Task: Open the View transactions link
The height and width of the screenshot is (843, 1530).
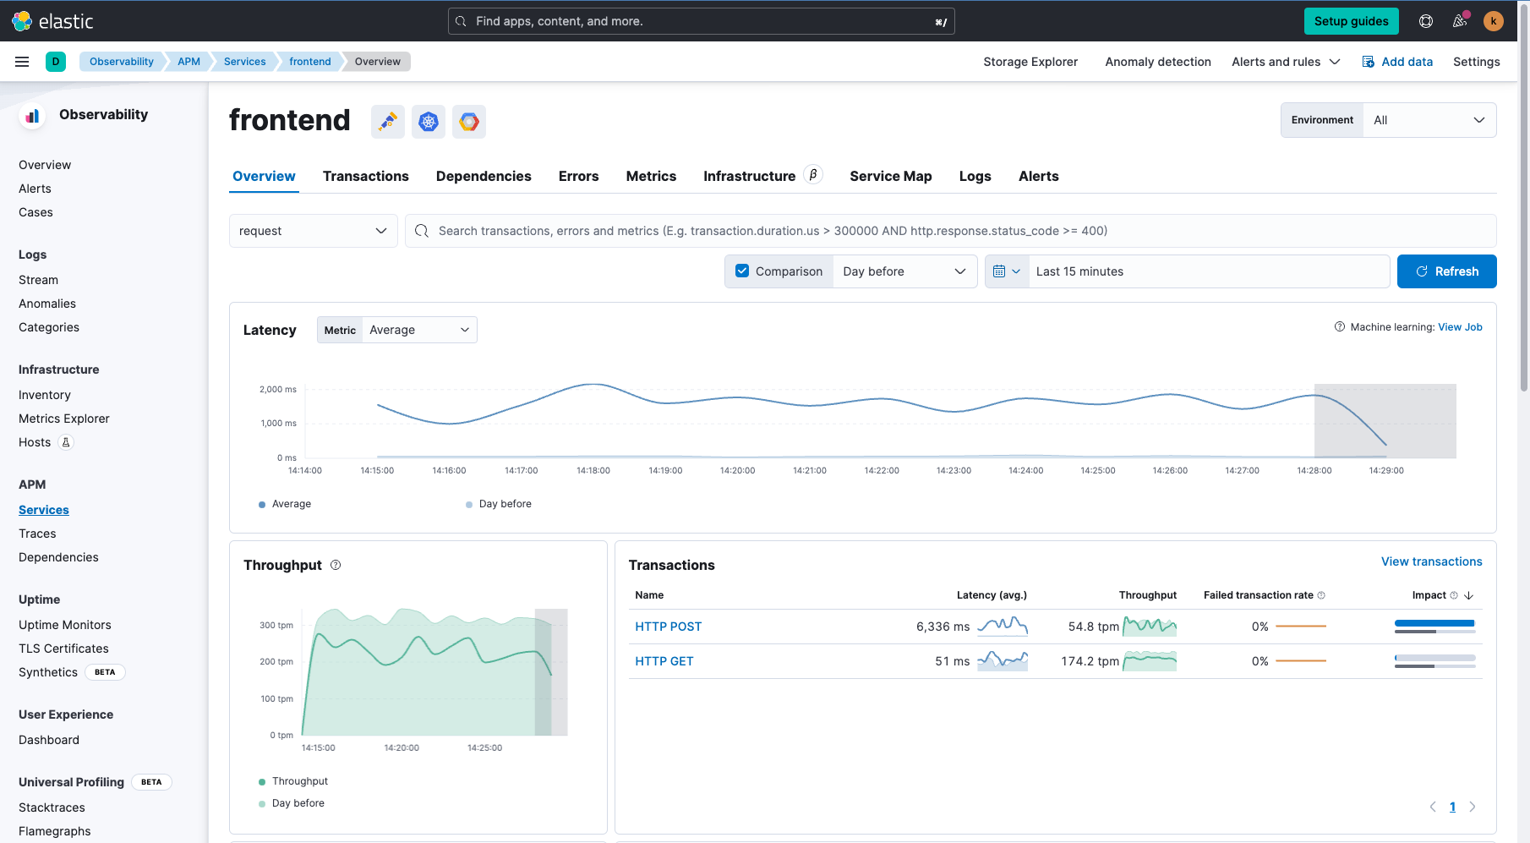Action: coord(1431,561)
